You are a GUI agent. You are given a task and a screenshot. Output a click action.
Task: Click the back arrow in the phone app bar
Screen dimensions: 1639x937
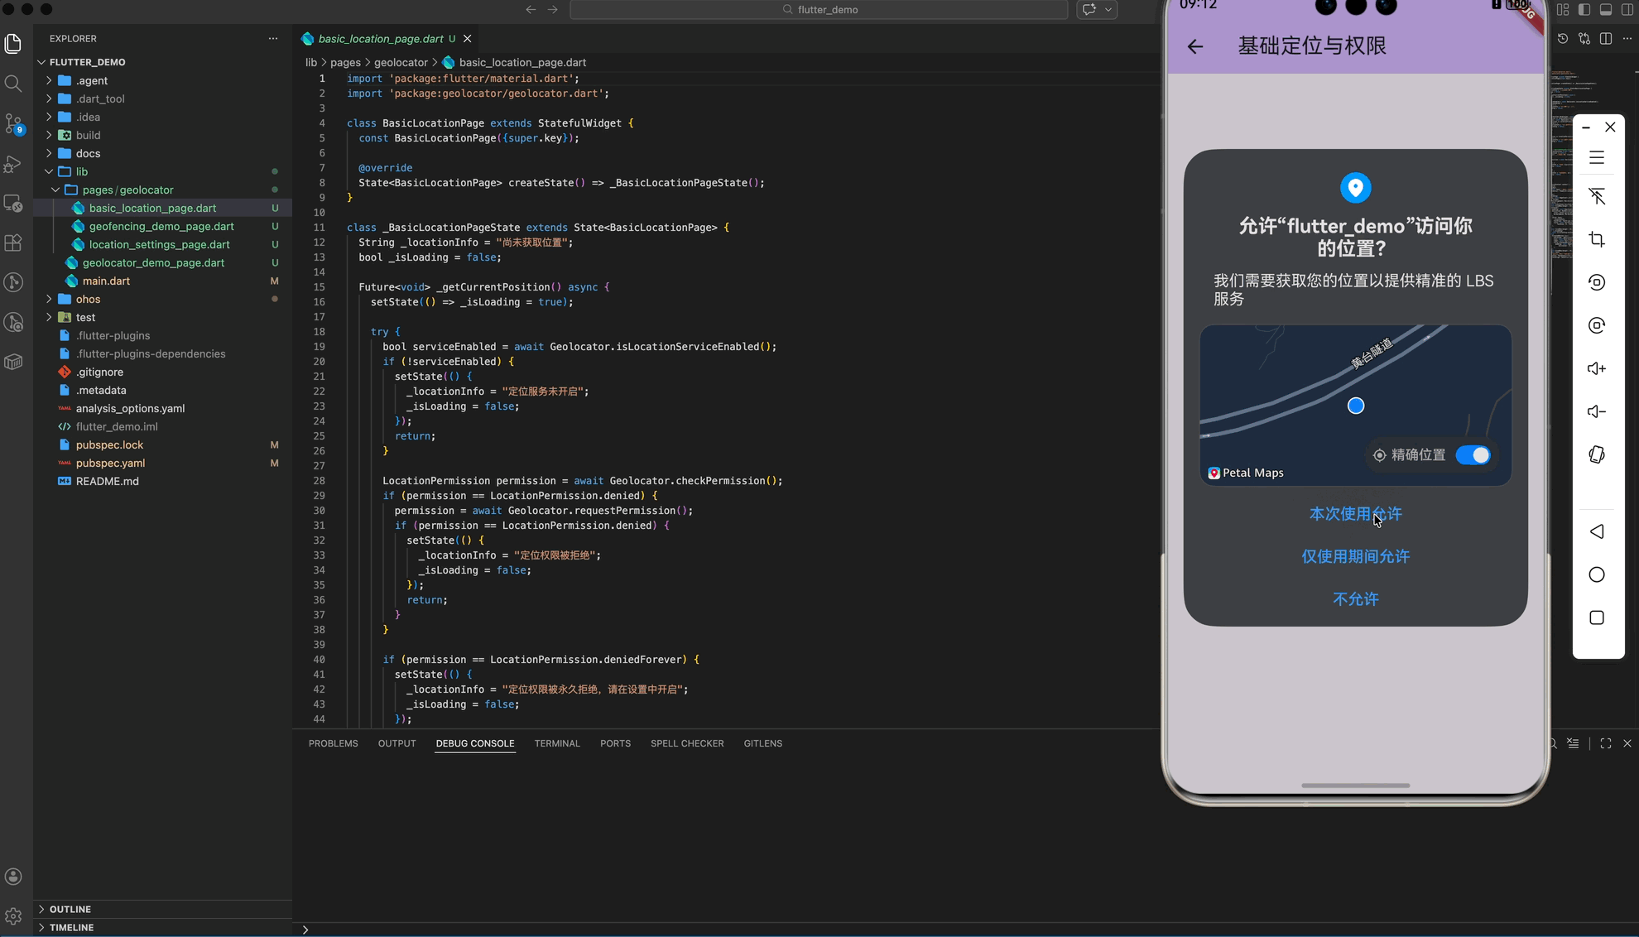(x=1194, y=46)
